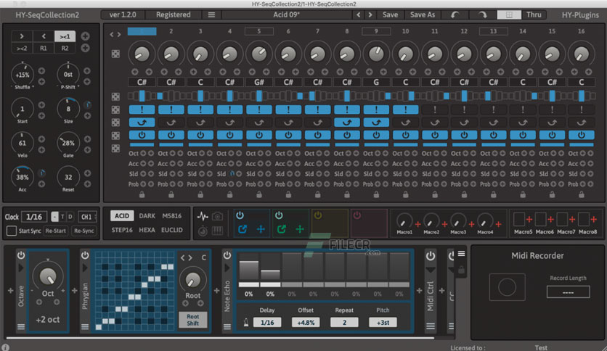
Task: Click the waveform icon in middle panel
Action: pyautogui.click(x=203, y=216)
